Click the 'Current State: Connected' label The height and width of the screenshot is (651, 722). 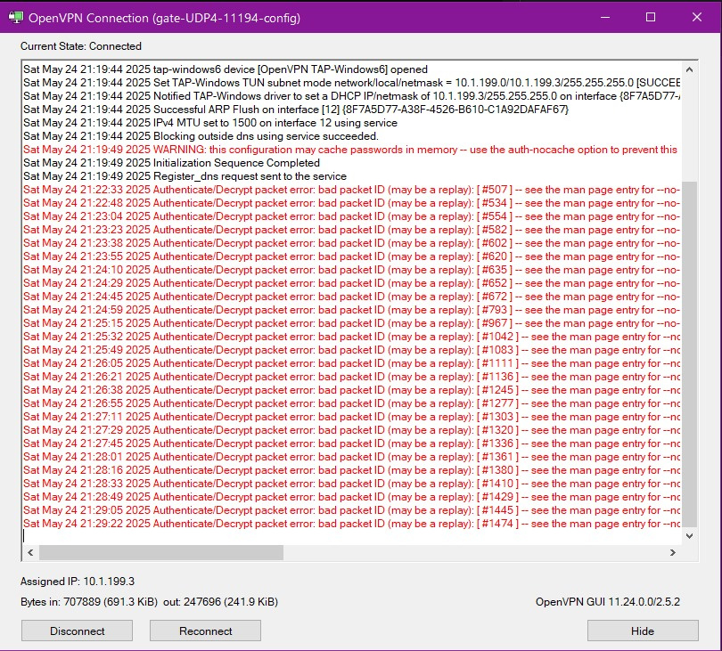point(81,46)
